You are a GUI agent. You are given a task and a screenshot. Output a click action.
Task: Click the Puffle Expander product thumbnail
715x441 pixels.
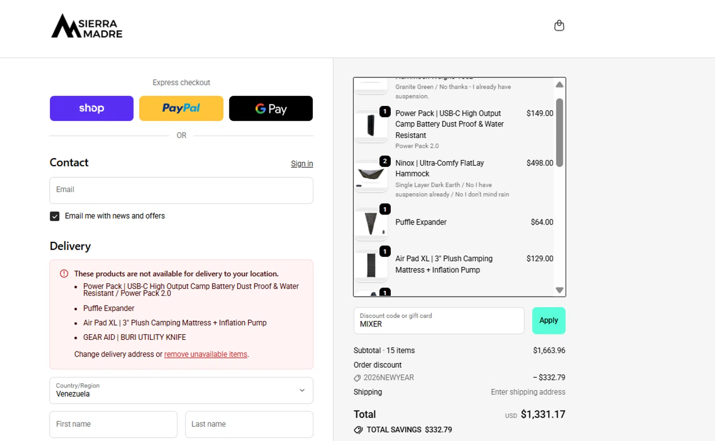click(371, 223)
